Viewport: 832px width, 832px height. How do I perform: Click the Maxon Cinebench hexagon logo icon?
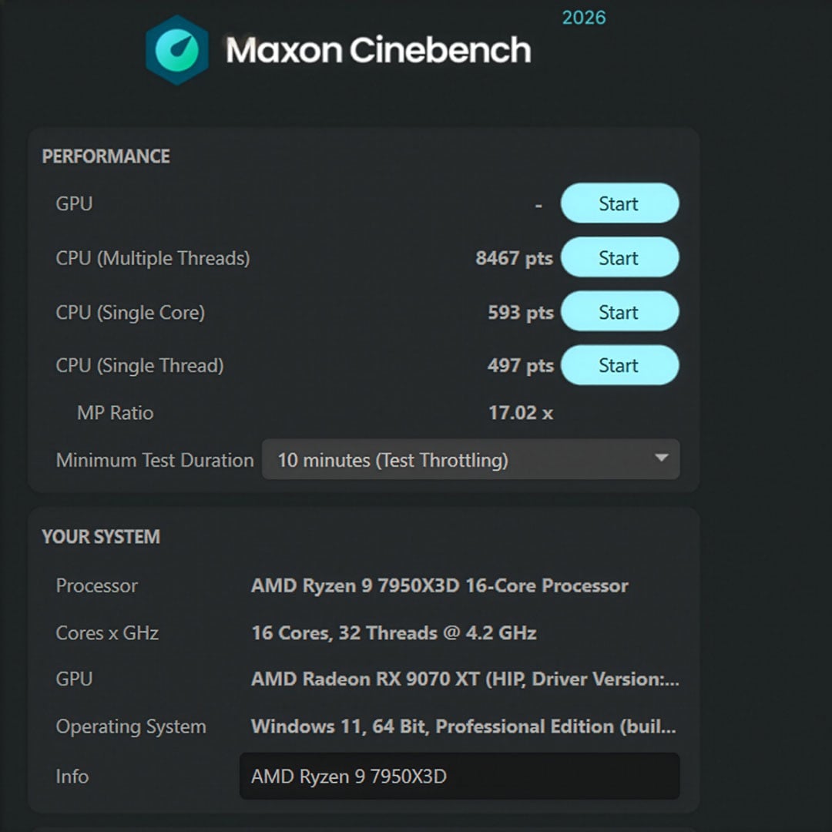pyautogui.click(x=177, y=51)
